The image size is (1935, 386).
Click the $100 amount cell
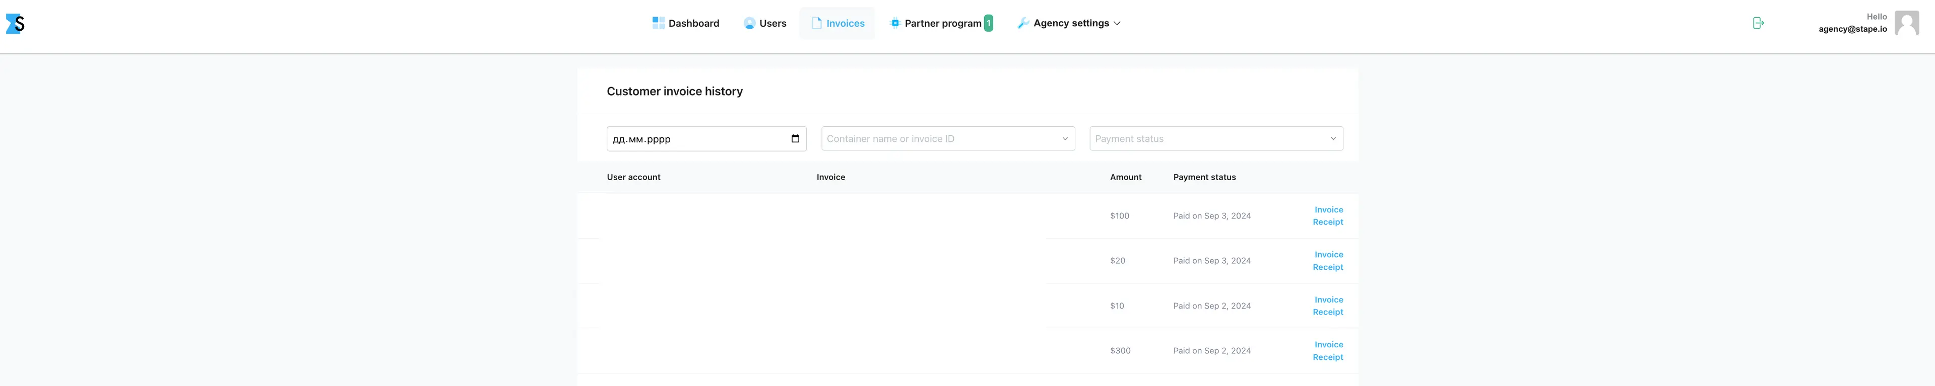pyautogui.click(x=1119, y=216)
